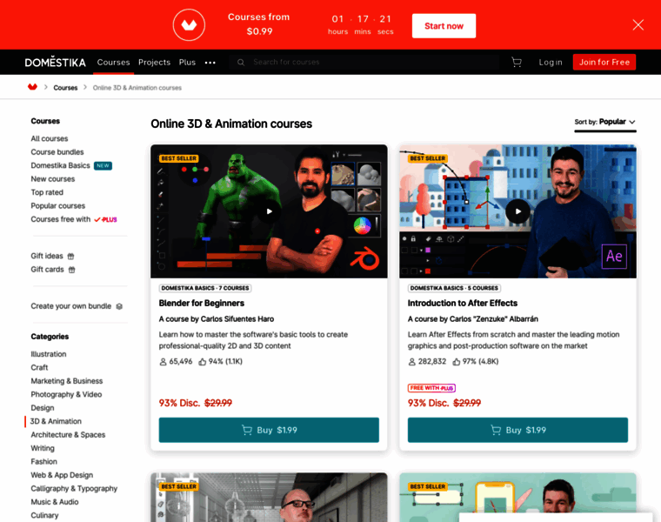Click the Join for Free button
The width and height of the screenshot is (661, 522).
click(604, 62)
